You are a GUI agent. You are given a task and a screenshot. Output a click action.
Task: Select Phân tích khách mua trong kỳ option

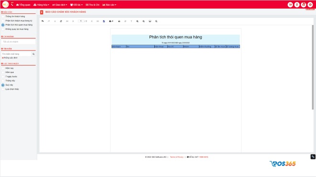click(17, 21)
